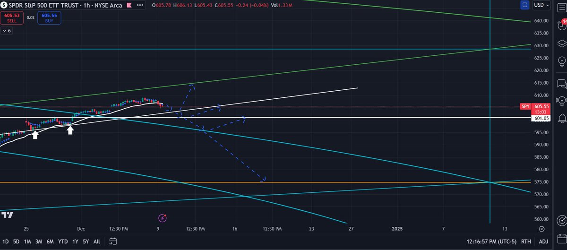Screen dimensions: 567x250
Task: Expand the collapsed indicators legend showing 6
Action: [7, 31]
